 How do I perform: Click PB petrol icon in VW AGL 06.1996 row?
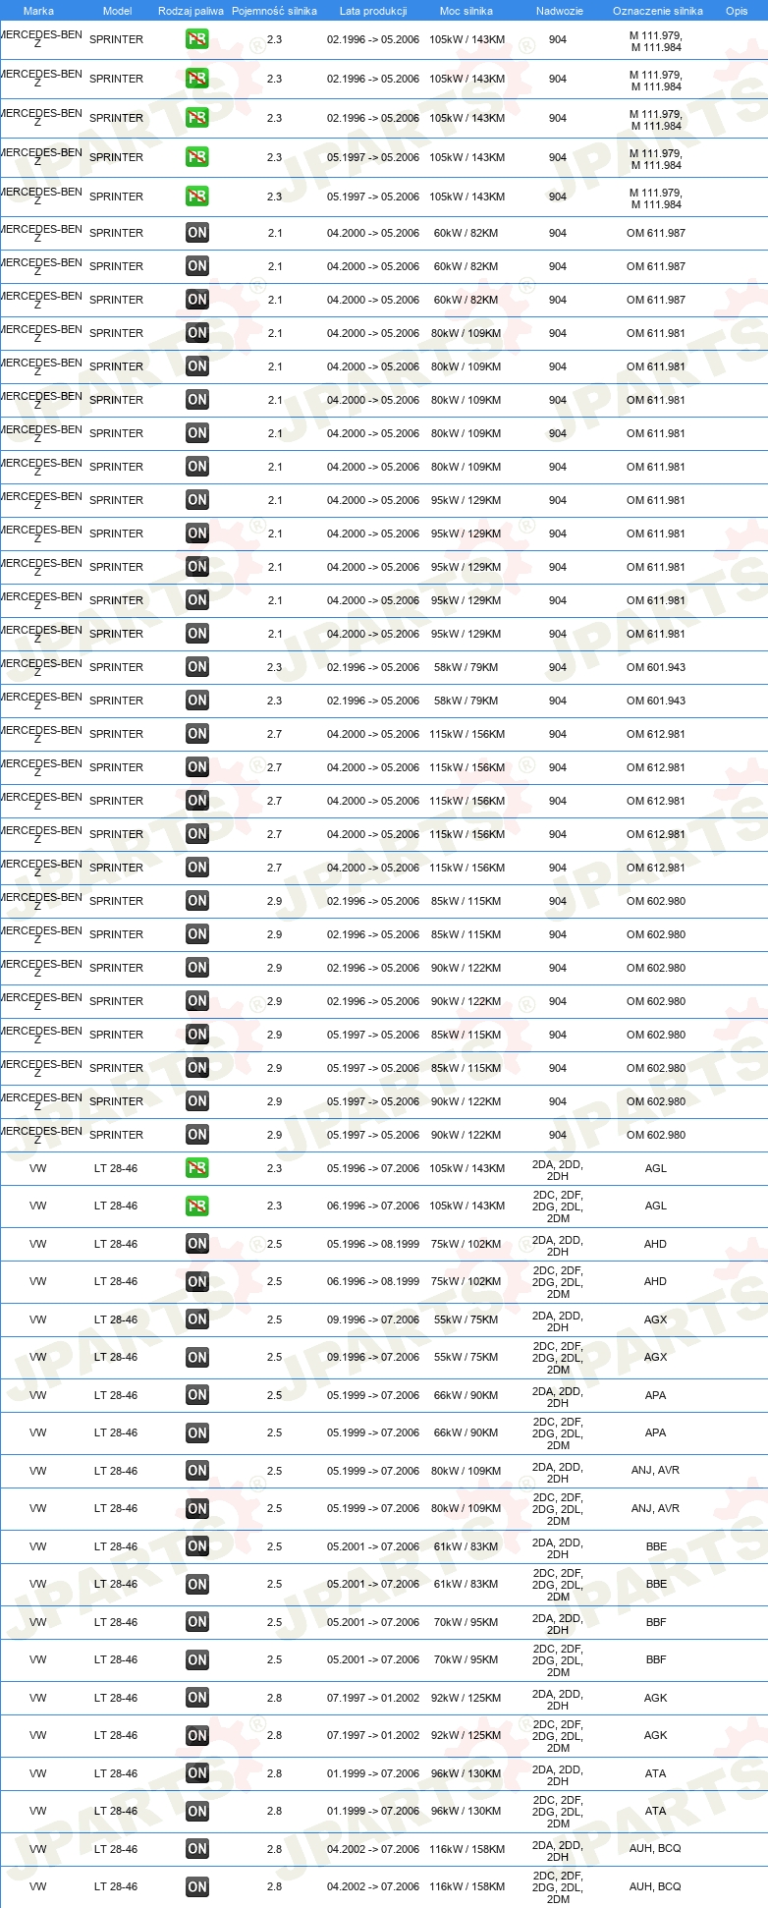(x=197, y=1206)
